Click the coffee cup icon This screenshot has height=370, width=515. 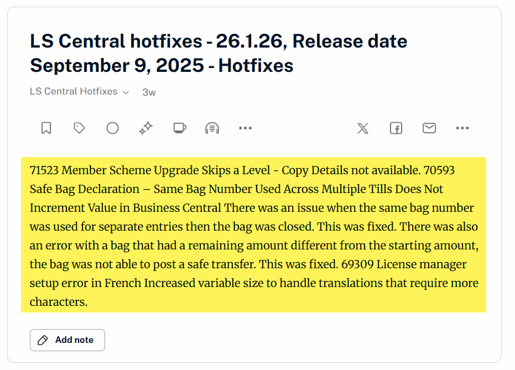click(179, 128)
